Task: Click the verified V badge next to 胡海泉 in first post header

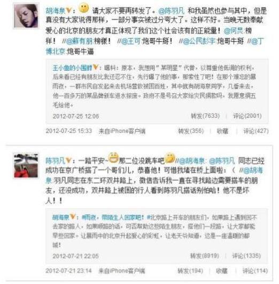Action: [68, 10]
